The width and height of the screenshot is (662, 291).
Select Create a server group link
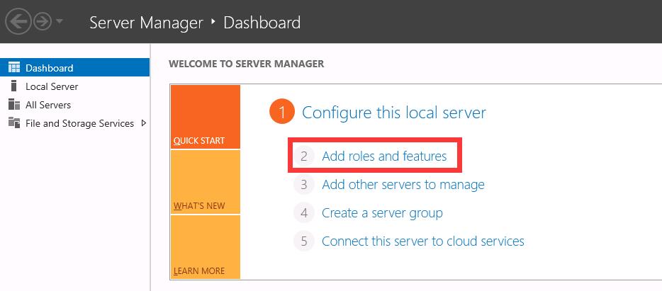(382, 213)
